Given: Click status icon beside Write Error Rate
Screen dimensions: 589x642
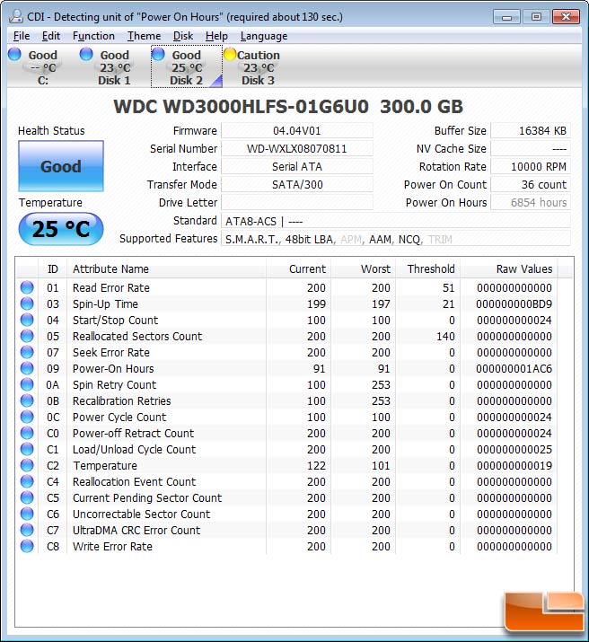Looking at the screenshot, I should [x=27, y=547].
